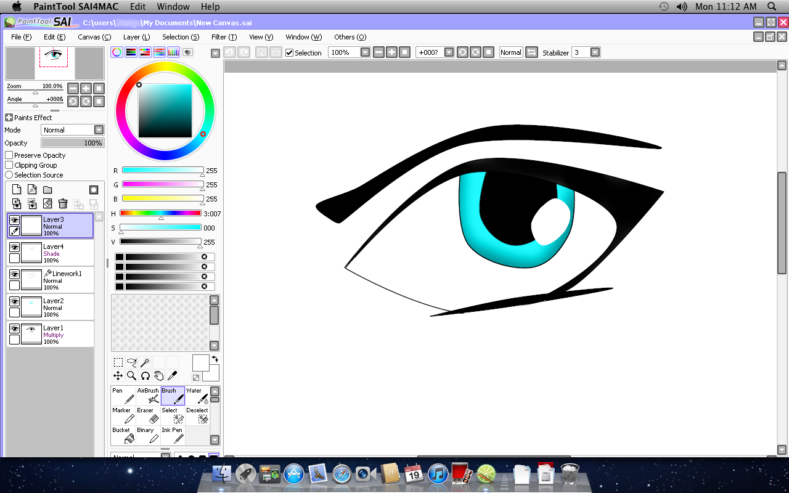Select the Bucket fill tool

click(123, 435)
